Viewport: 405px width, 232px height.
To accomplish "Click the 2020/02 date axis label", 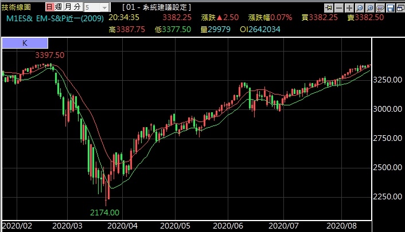I will [x=17, y=226].
